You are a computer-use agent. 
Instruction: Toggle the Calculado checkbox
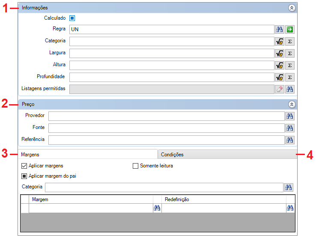pyautogui.click(x=72, y=18)
